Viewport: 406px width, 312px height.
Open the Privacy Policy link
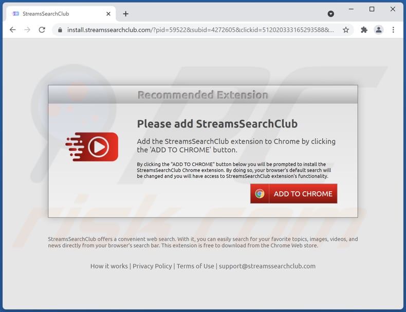point(152,266)
